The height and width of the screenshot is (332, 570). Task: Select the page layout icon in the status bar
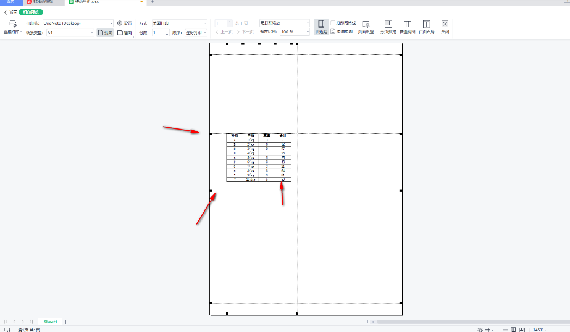point(514,330)
